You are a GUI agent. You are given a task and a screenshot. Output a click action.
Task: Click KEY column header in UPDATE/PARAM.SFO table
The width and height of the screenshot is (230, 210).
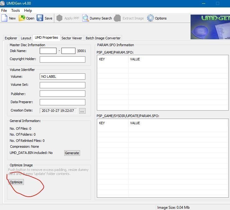pos(113,123)
